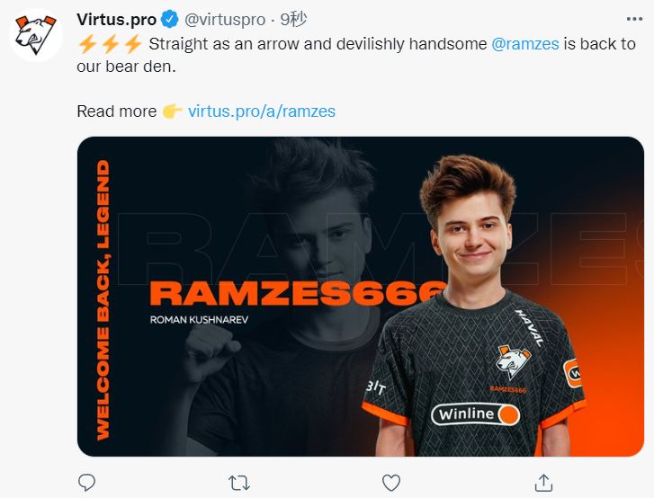
Task: Click the tweet text about bear den
Action: [x=355, y=55]
